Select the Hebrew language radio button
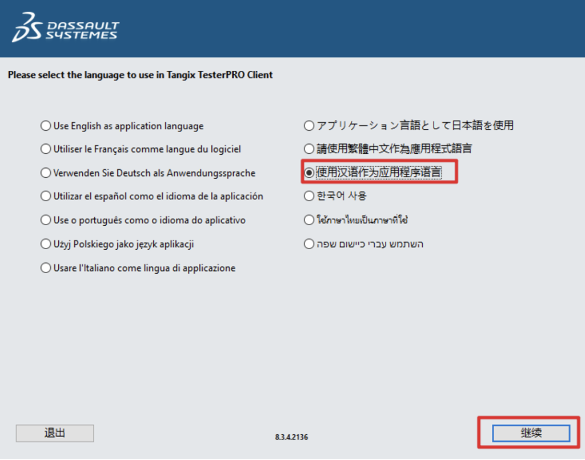The width and height of the screenshot is (585, 460). (x=309, y=244)
